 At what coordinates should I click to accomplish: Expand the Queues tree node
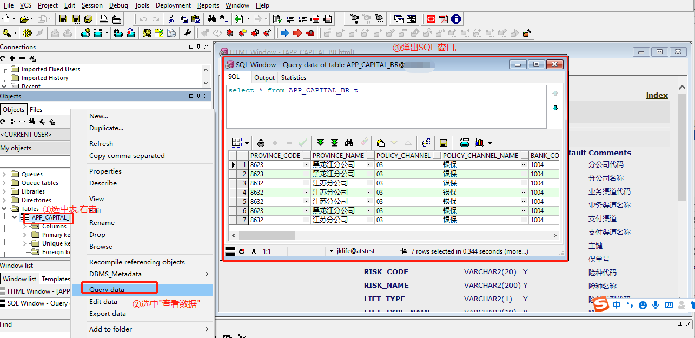(4, 174)
